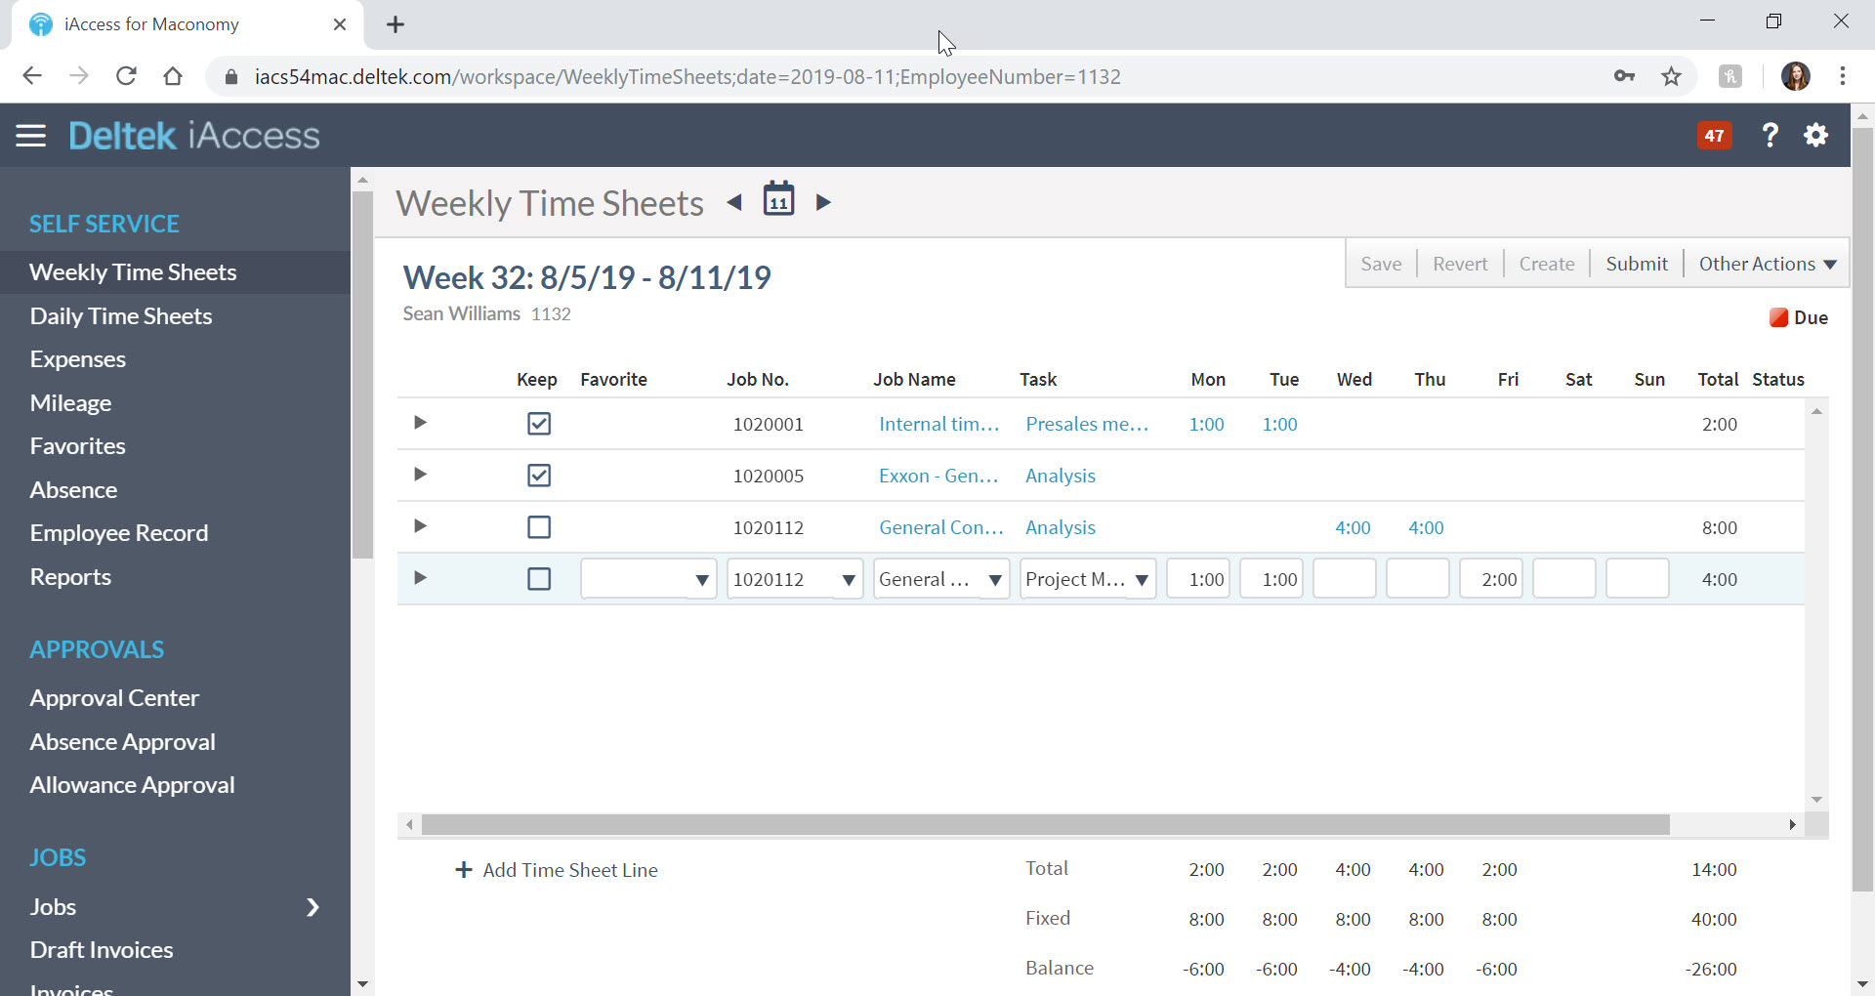The image size is (1875, 996).
Task: Go to next week arrow
Action: tap(823, 202)
